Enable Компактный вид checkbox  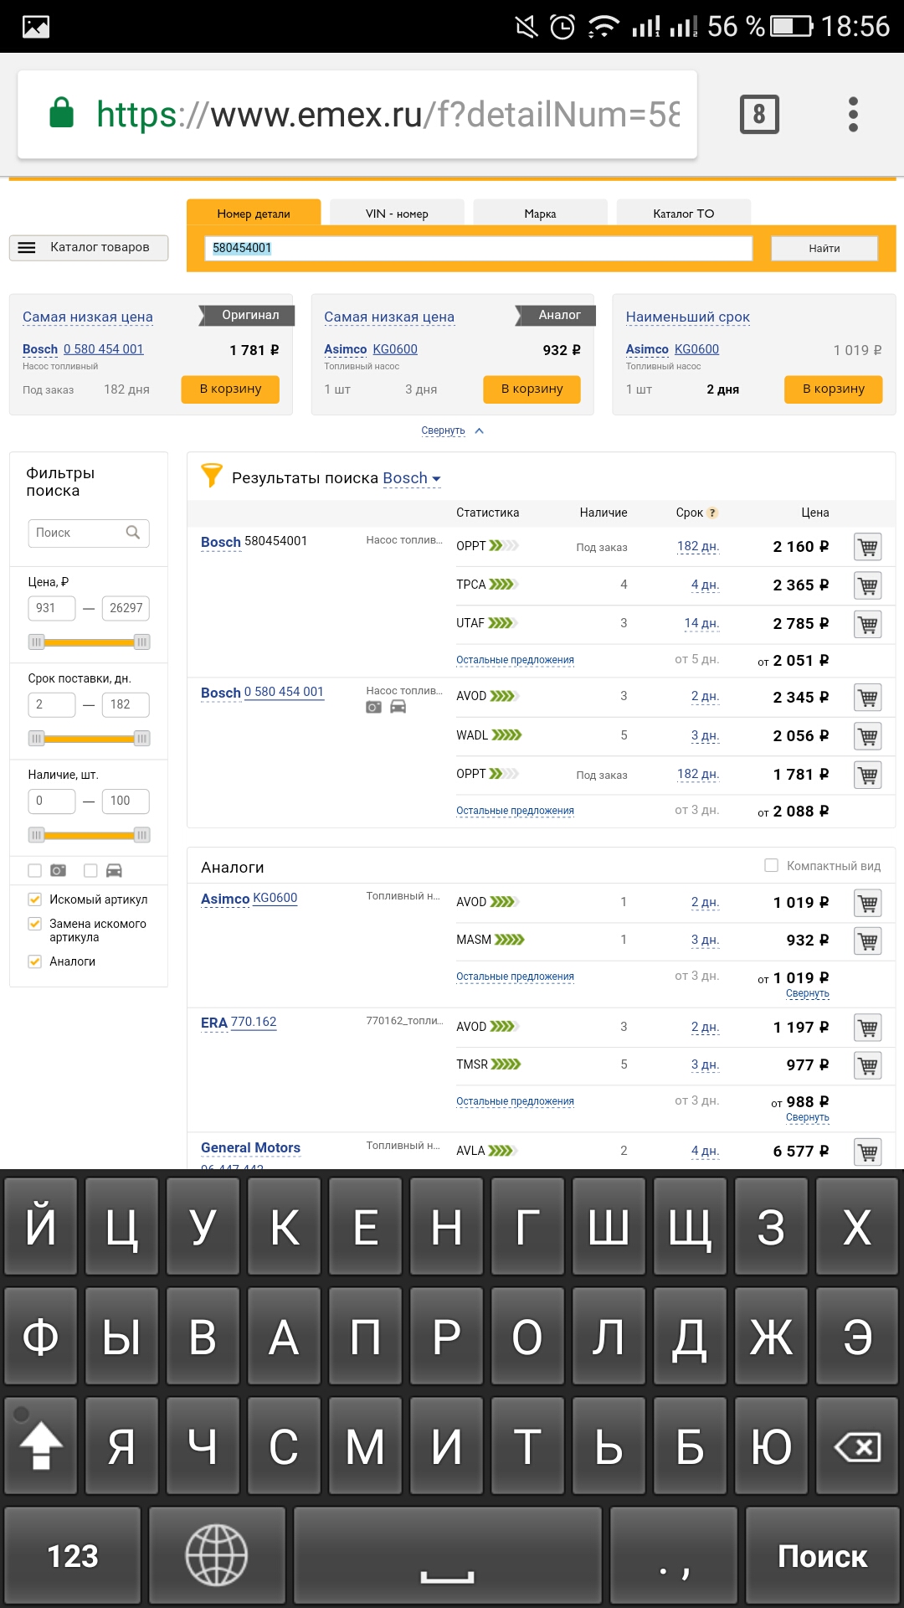pos(772,866)
